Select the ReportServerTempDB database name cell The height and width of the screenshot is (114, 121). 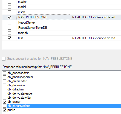coord(43,28)
